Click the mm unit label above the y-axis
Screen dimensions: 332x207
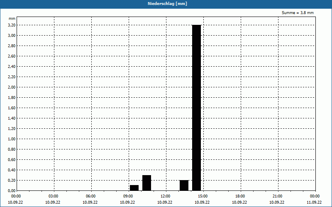pos(12,19)
